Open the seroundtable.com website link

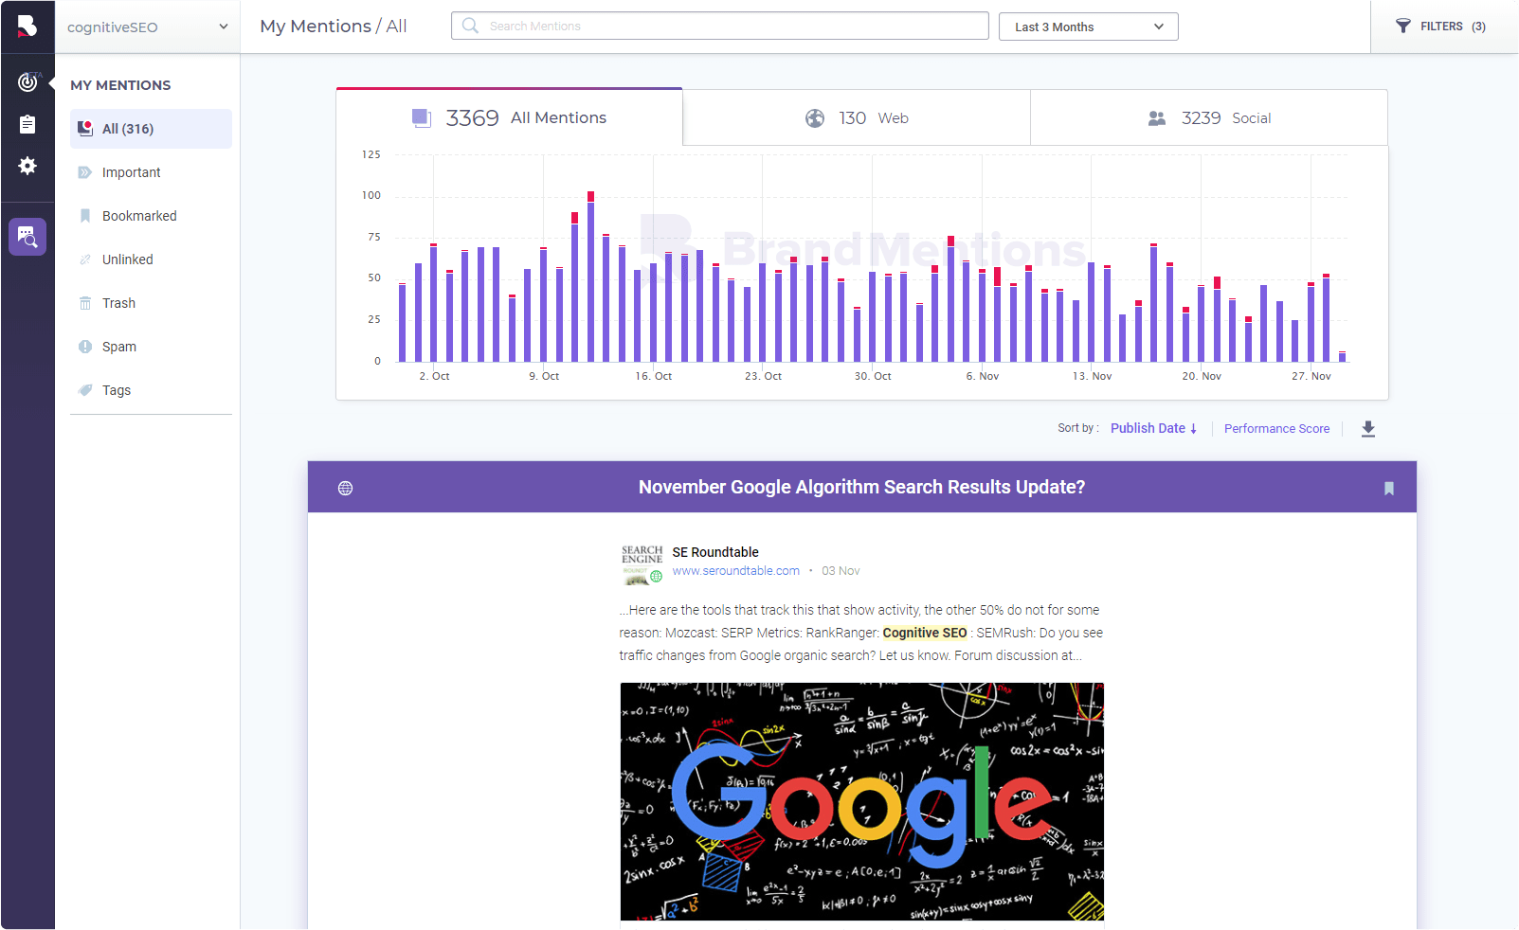[735, 570]
